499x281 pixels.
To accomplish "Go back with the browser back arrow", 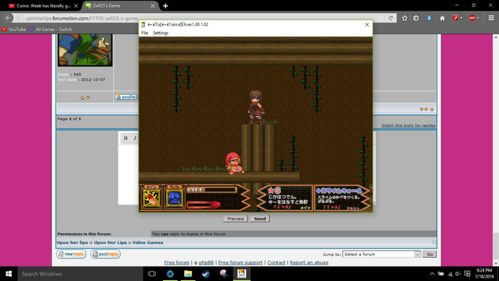I will coord(8,18).
